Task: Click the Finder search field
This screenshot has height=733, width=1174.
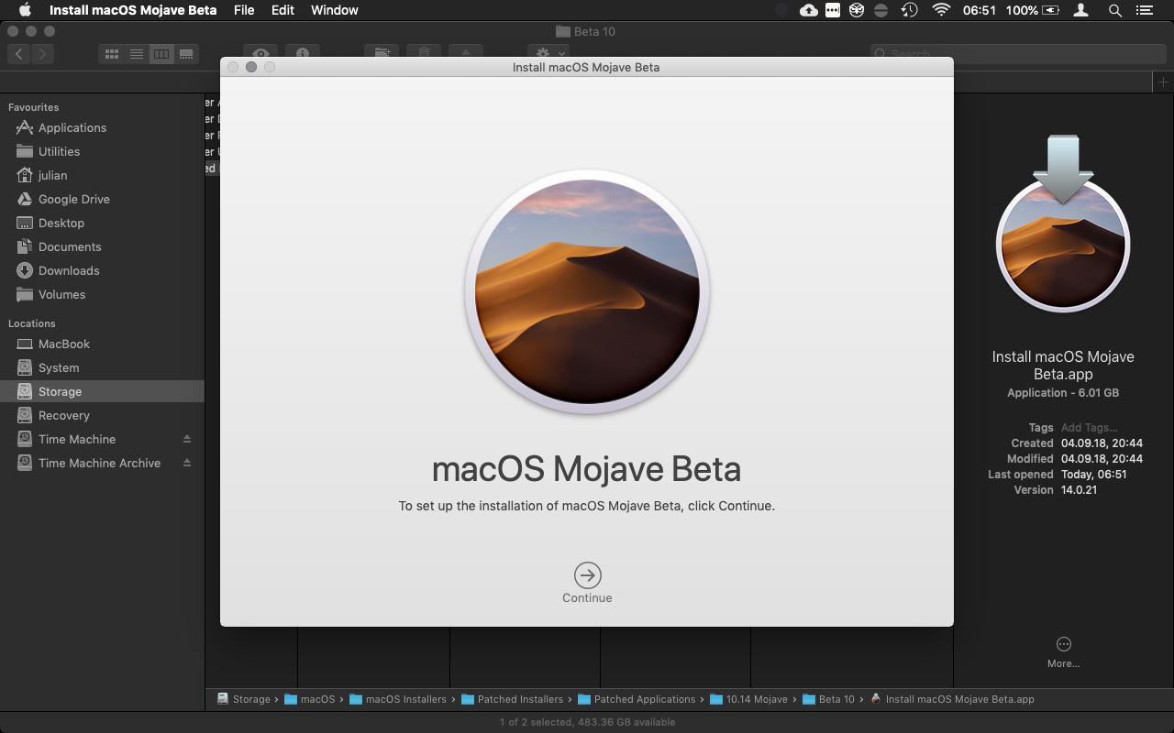Action: click(1018, 54)
